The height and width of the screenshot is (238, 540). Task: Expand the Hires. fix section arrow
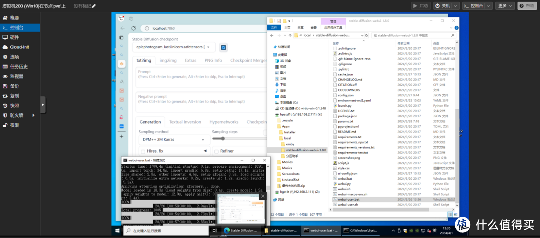coord(205,151)
